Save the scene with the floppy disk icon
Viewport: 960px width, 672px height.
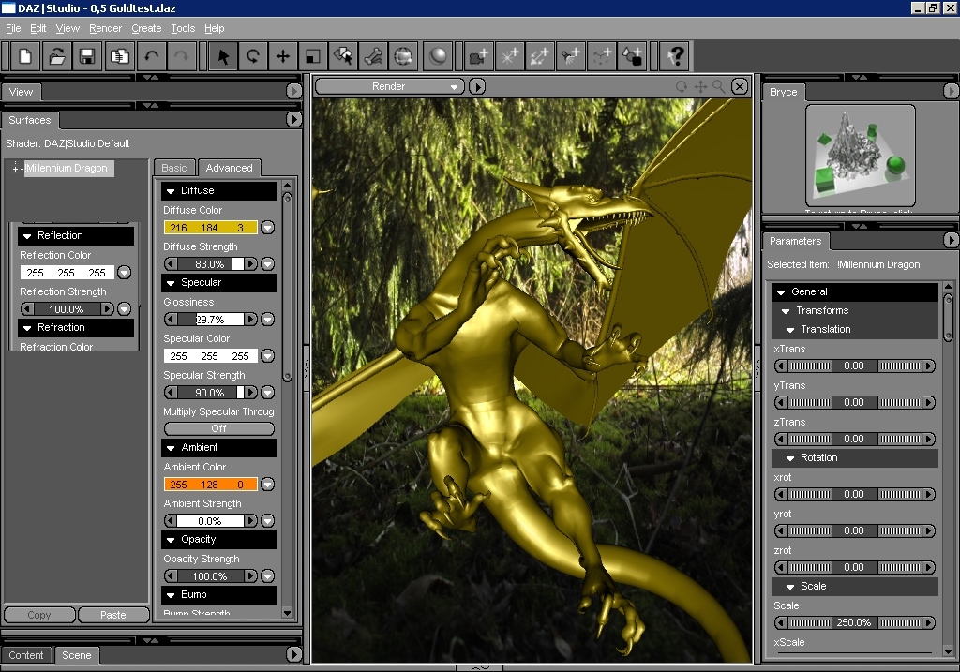tap(86, 56)
